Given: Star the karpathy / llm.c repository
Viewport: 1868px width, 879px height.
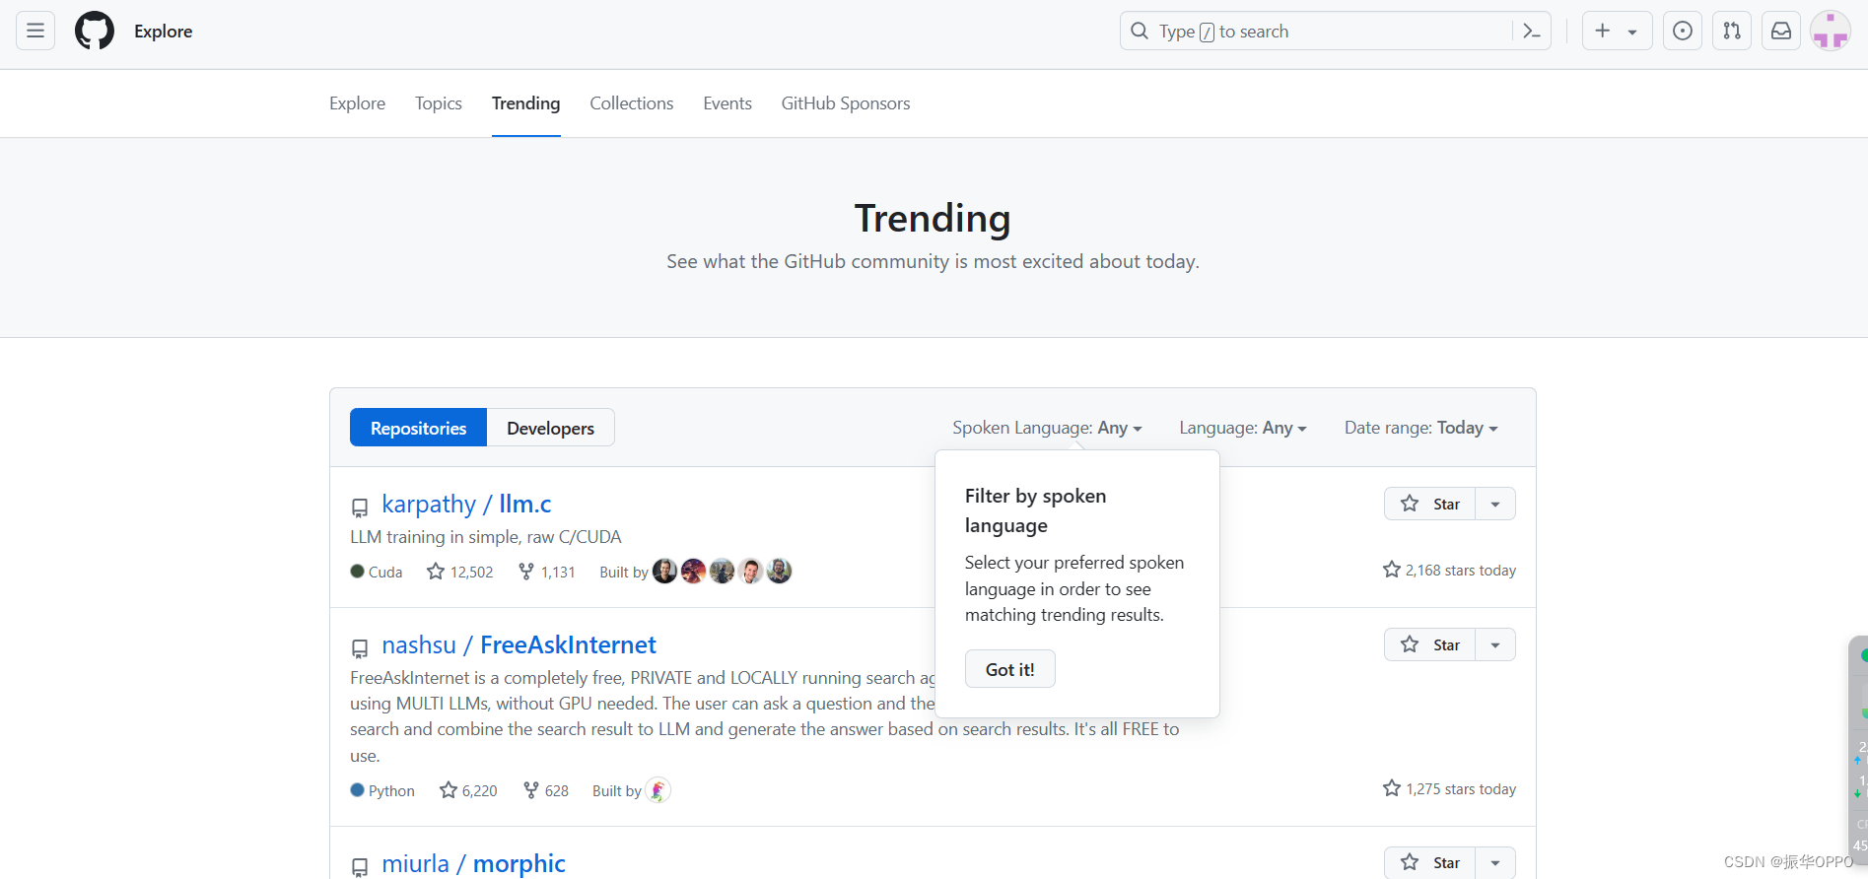Looking at the screenshot, I should coord(1429,504).
